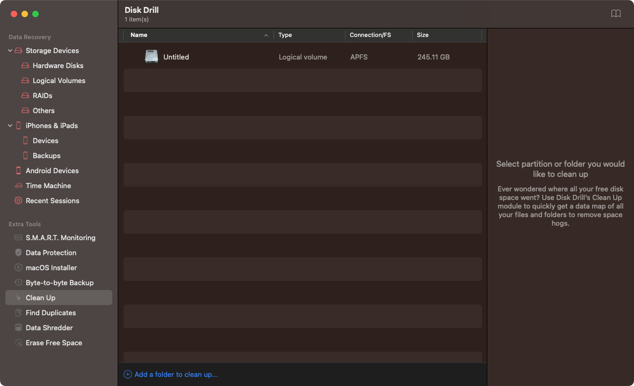
Task: Open the macOS Installer tool
Action: (x=51, y=268)
